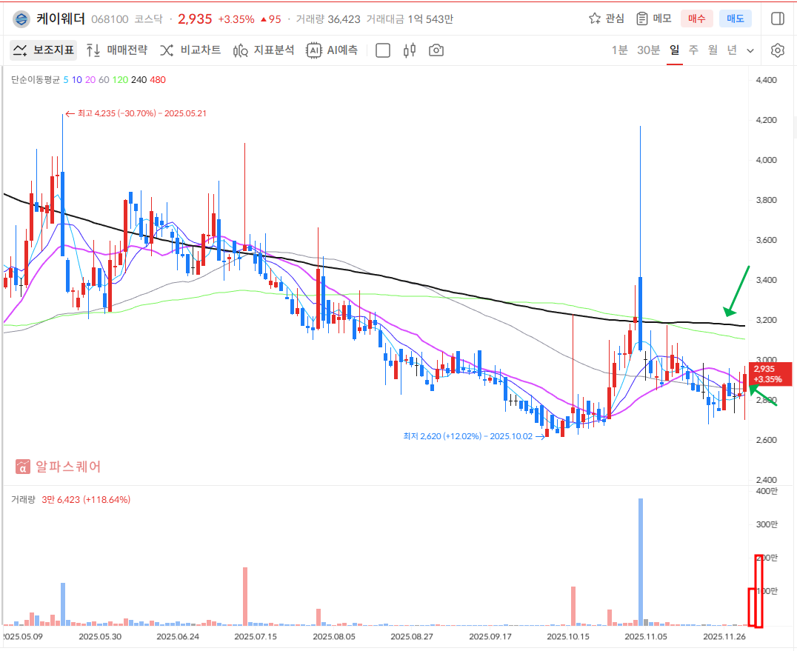Open the 매매전략 trading strategy menu

tap(117, 50)
